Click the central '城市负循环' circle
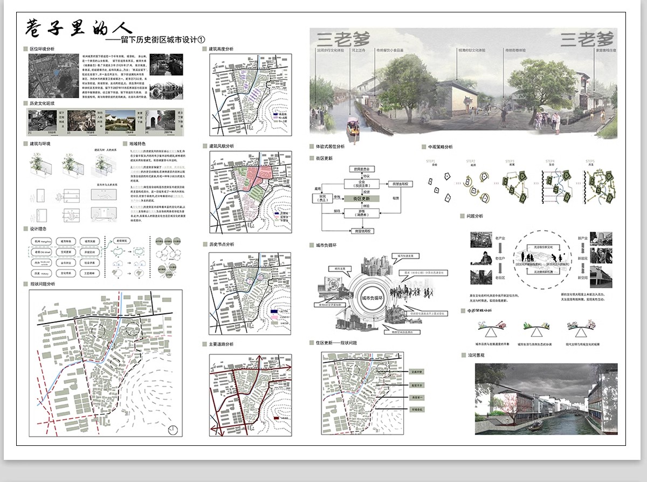This screenshot has height=482, width=647. (371, 299)
